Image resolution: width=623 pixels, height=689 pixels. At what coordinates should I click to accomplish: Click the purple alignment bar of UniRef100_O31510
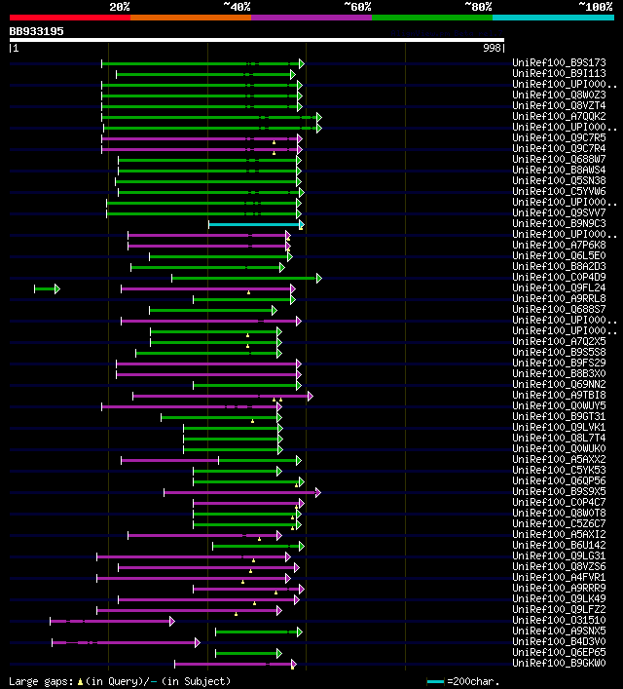(110, 622)
